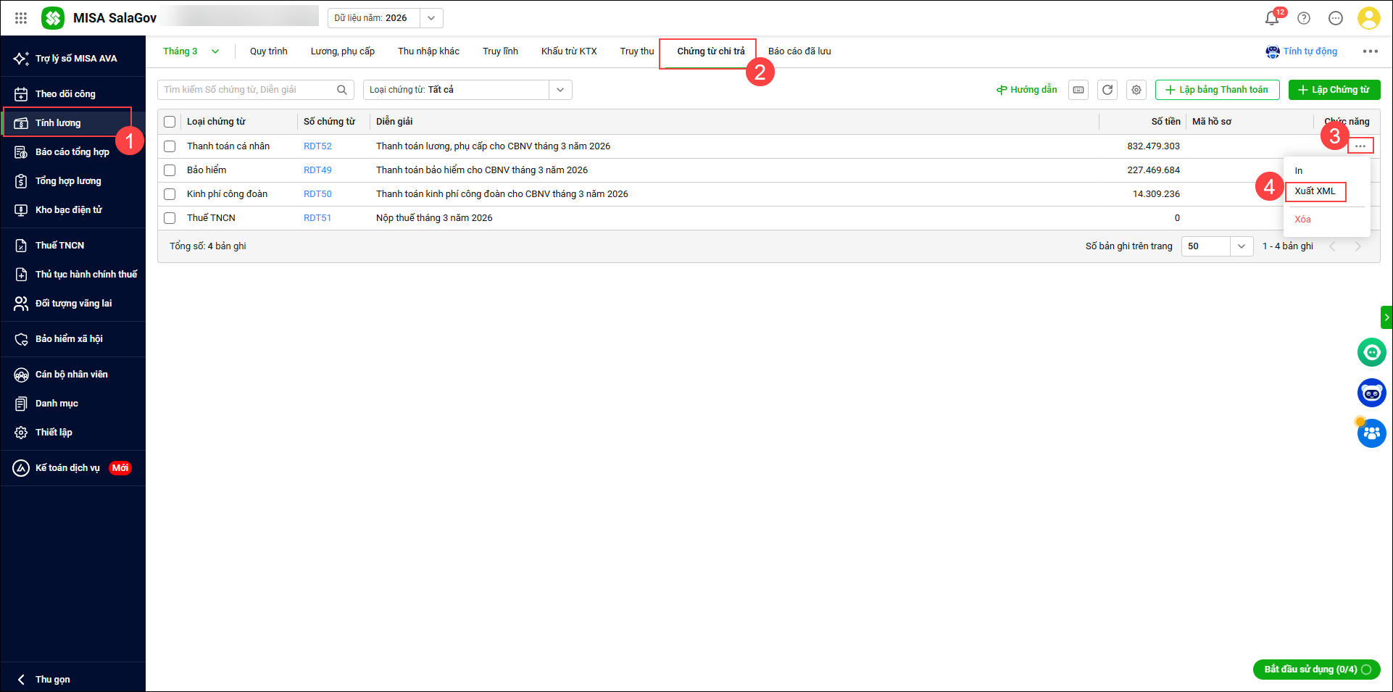Click the Lập Chứng từ button
The width and height of the screenshot is (1393, 692).
pyautogui.click(x=1334, y=90)
